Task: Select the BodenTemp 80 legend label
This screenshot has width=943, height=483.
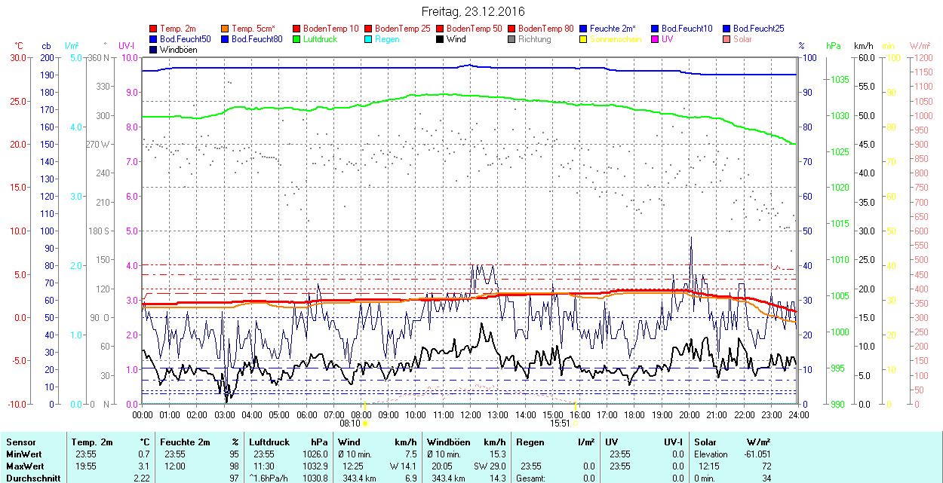Action: [x=545, y=29]
